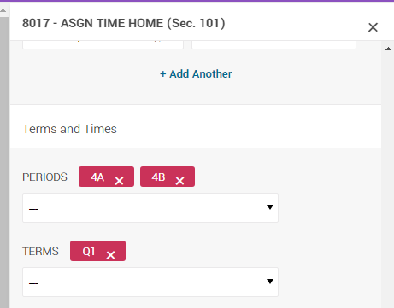Click the panel scrollbar up arrow
Image resolution: width=394 pixels, height=308 pixels.
pyautogui.click(x=388, y=49)
